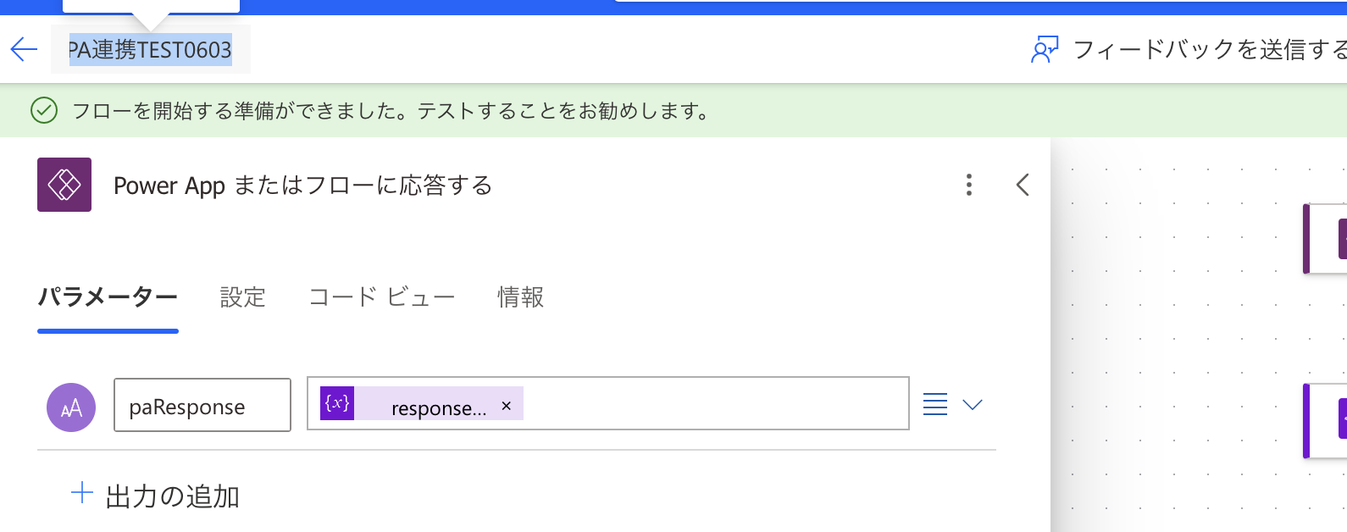Click the text-type Aa parameter icon

(71, 405)
